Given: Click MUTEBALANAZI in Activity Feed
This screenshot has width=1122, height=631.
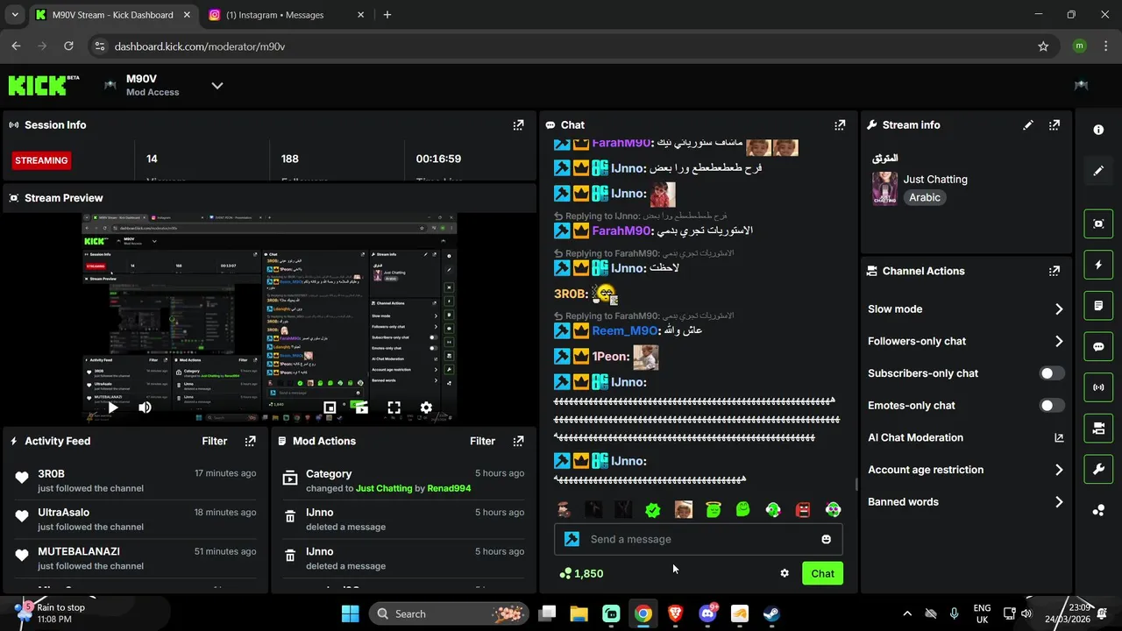Looking at the screenshot, I should pos(79,551).
